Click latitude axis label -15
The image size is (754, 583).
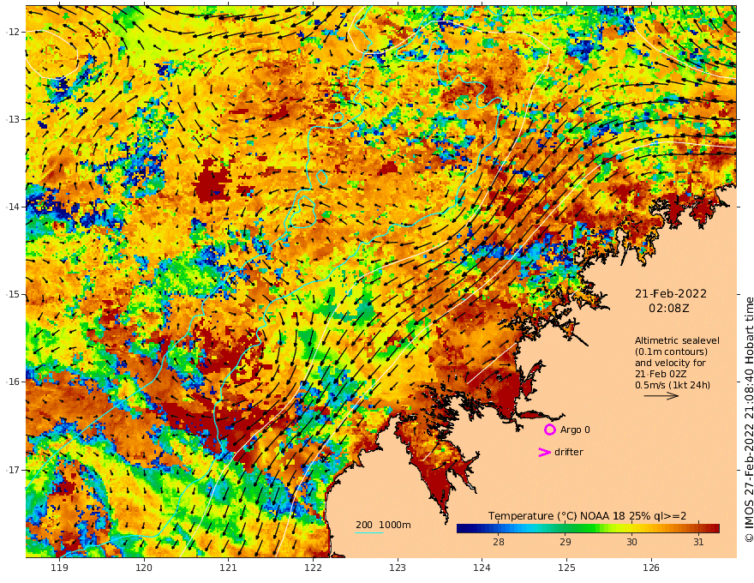coord(13,294)
